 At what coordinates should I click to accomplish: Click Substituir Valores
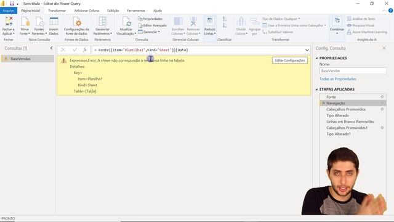click(x=278, y=32)
